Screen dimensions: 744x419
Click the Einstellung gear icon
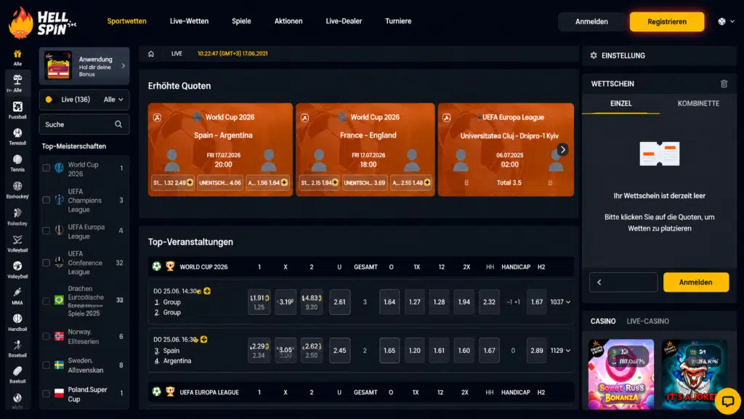coord(594,55)
